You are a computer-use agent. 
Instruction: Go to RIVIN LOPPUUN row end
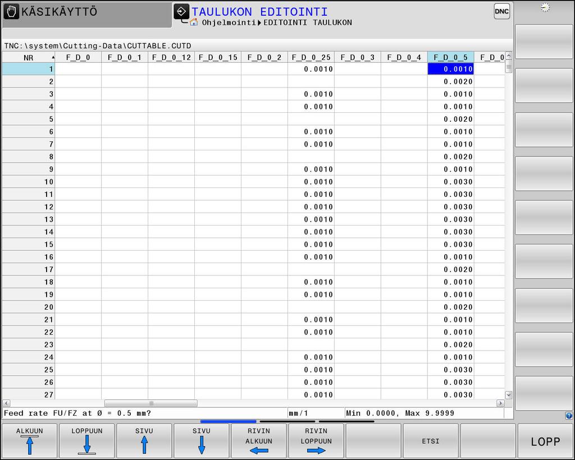[316, 440]
